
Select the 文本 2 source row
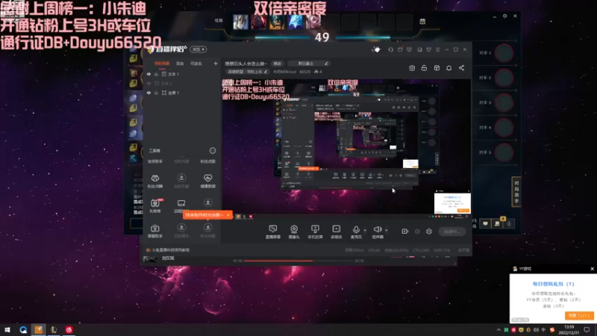(x=182, y=84)
